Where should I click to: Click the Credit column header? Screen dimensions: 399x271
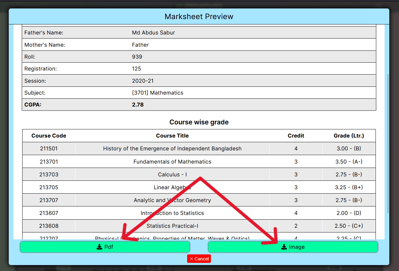pyautogui.click(x=296, y=136)
